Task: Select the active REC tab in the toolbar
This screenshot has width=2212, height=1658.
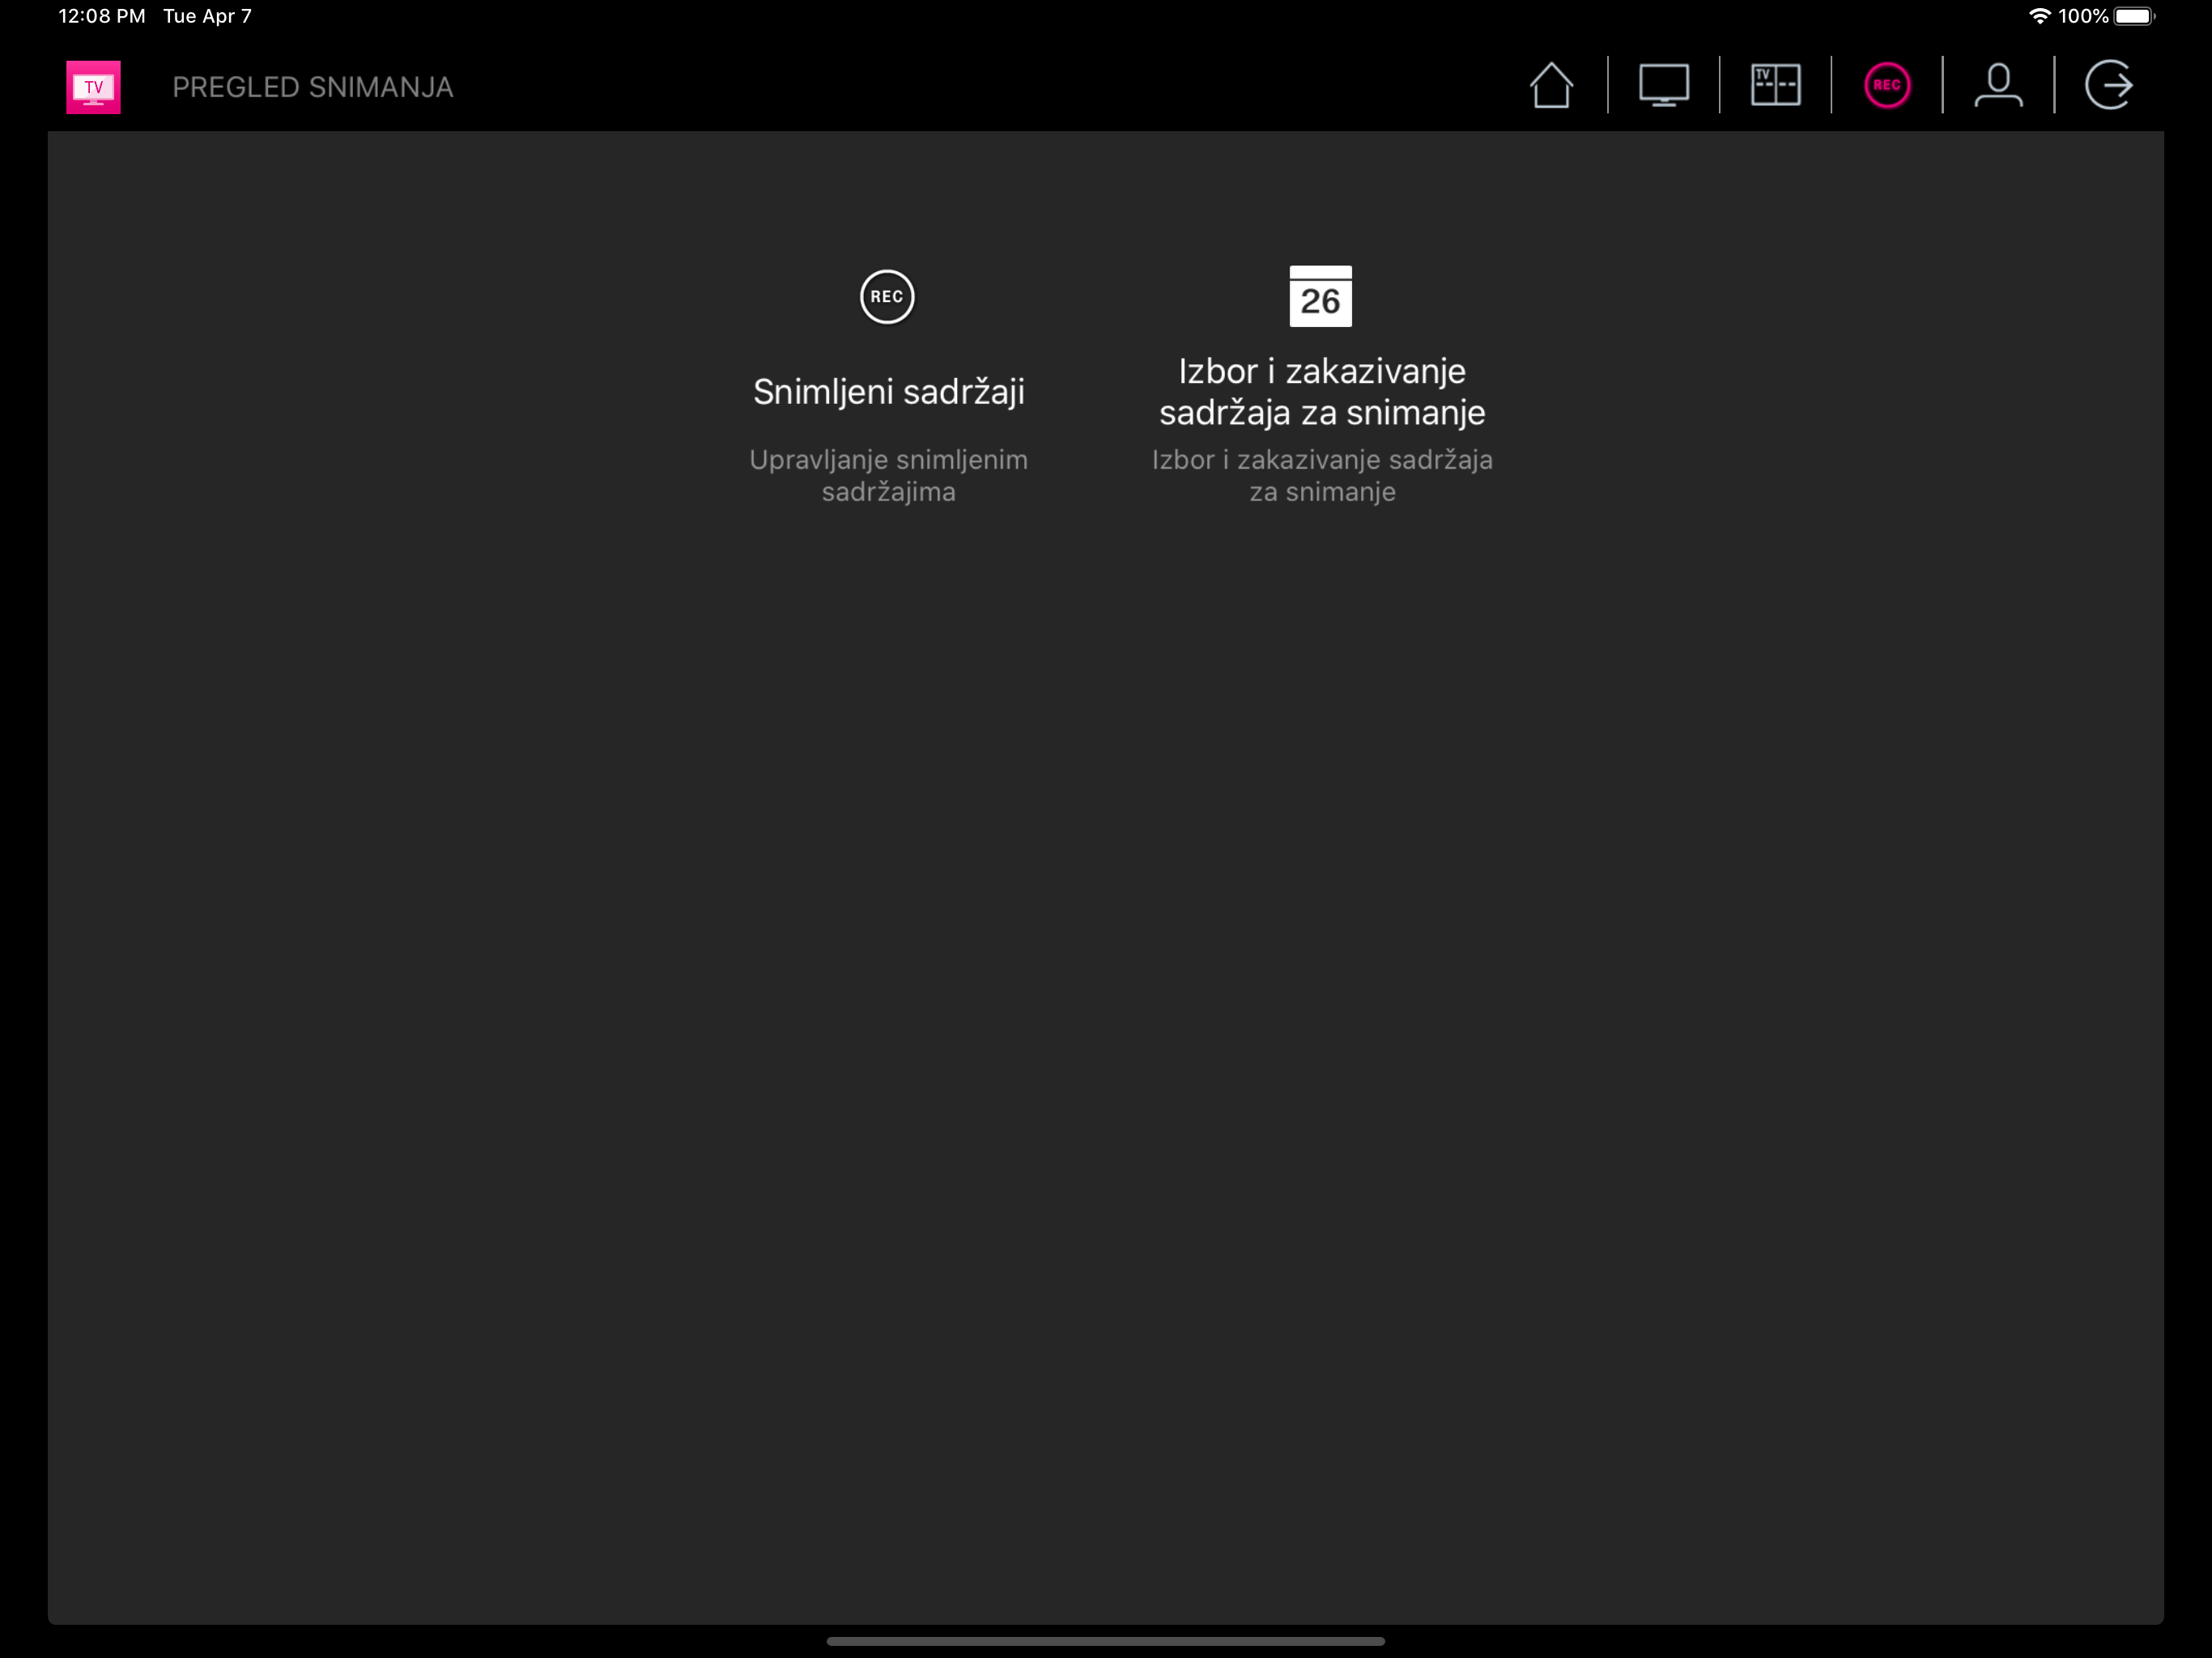Action: [1888, 86]
